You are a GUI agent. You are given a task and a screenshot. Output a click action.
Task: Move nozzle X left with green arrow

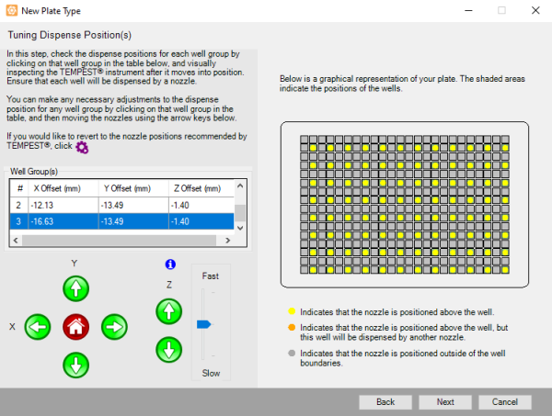[38, 327]
